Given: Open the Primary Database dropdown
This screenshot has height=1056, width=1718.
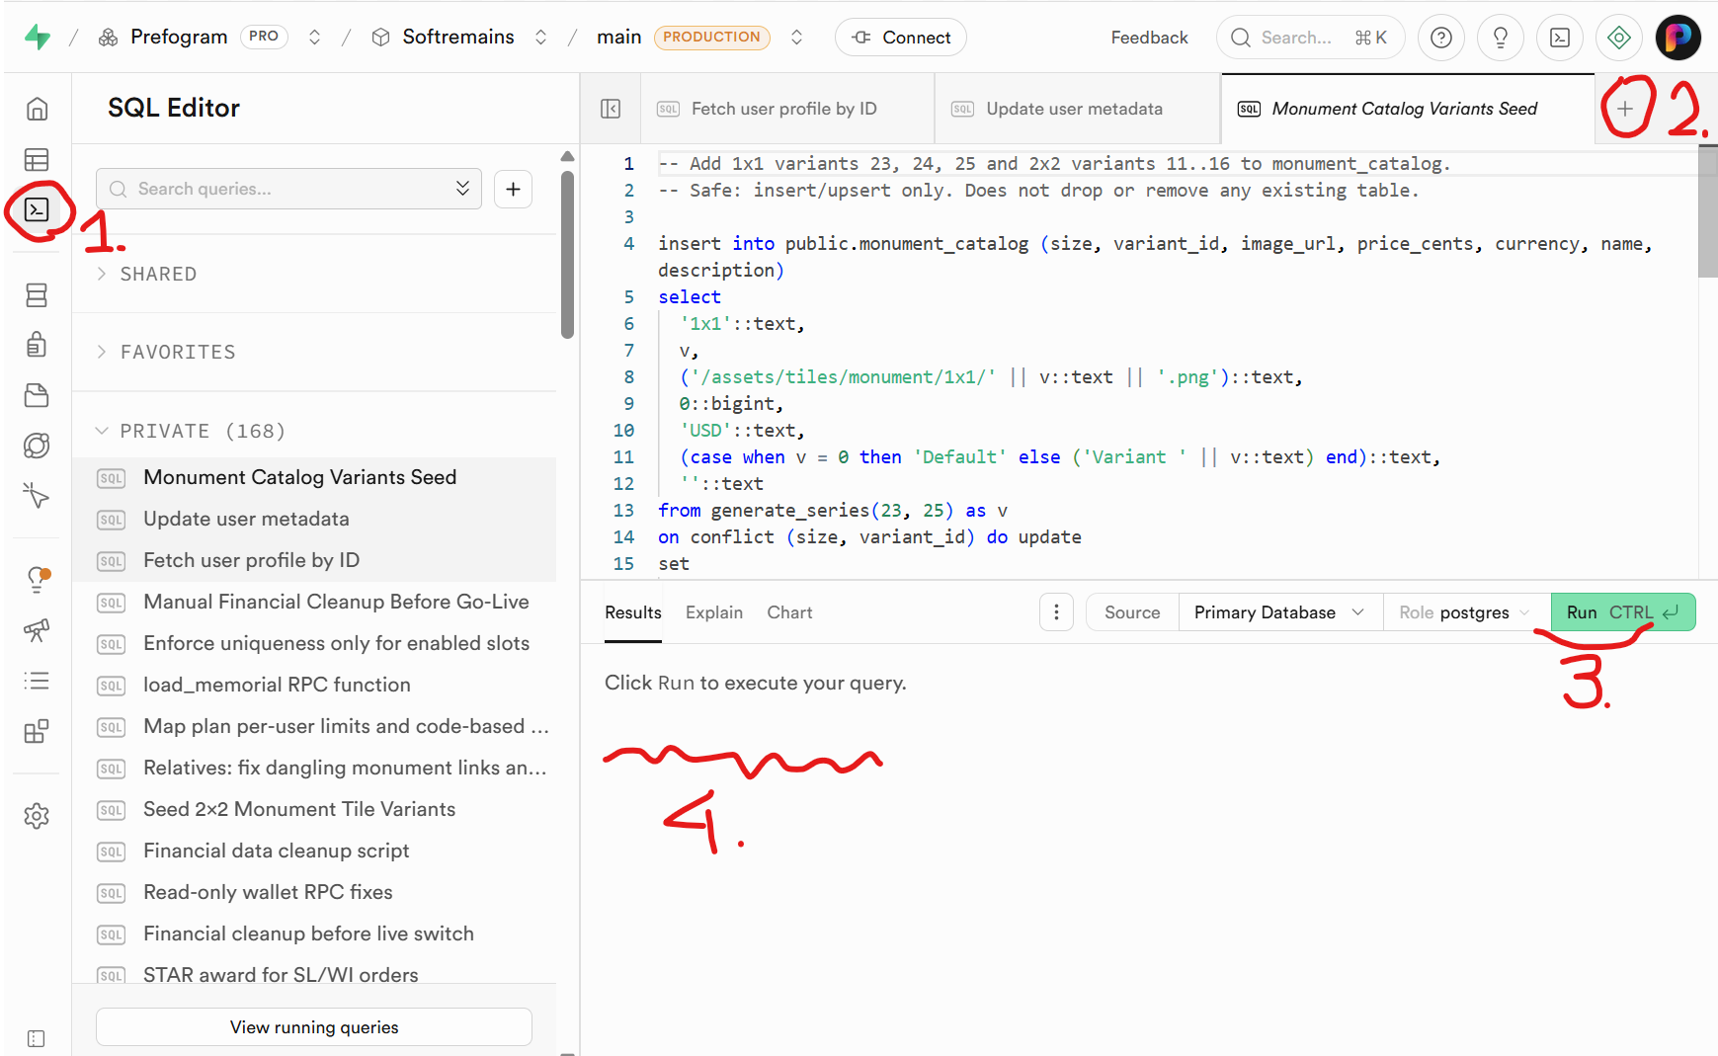Looking at the screenshot, I should click(x=1278, y=612).
